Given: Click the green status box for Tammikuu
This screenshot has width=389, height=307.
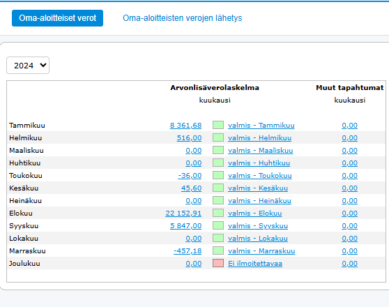Looking at the screenshot, I should [218, 125].
